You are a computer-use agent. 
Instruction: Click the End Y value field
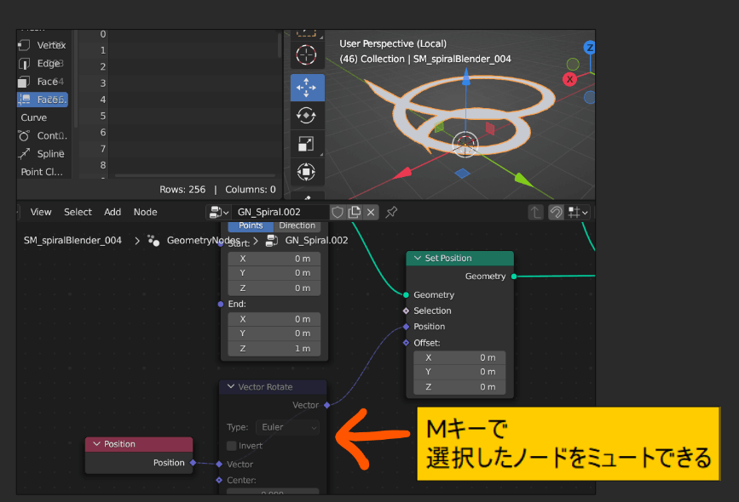pos(274,334)
